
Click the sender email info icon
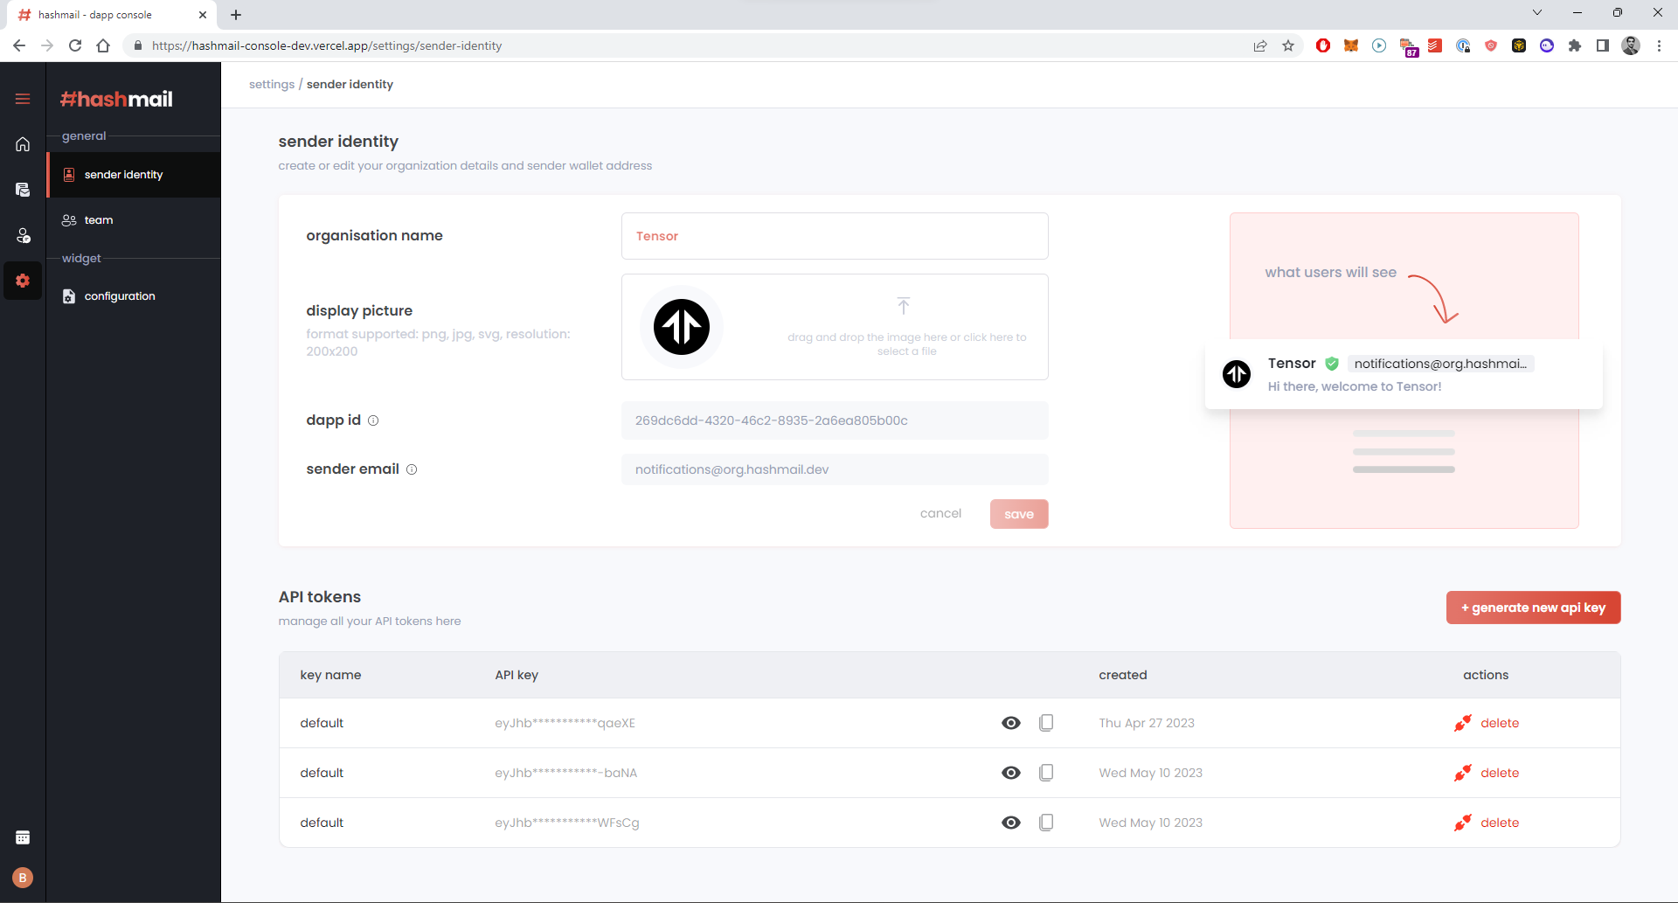(x=412, y=469)
